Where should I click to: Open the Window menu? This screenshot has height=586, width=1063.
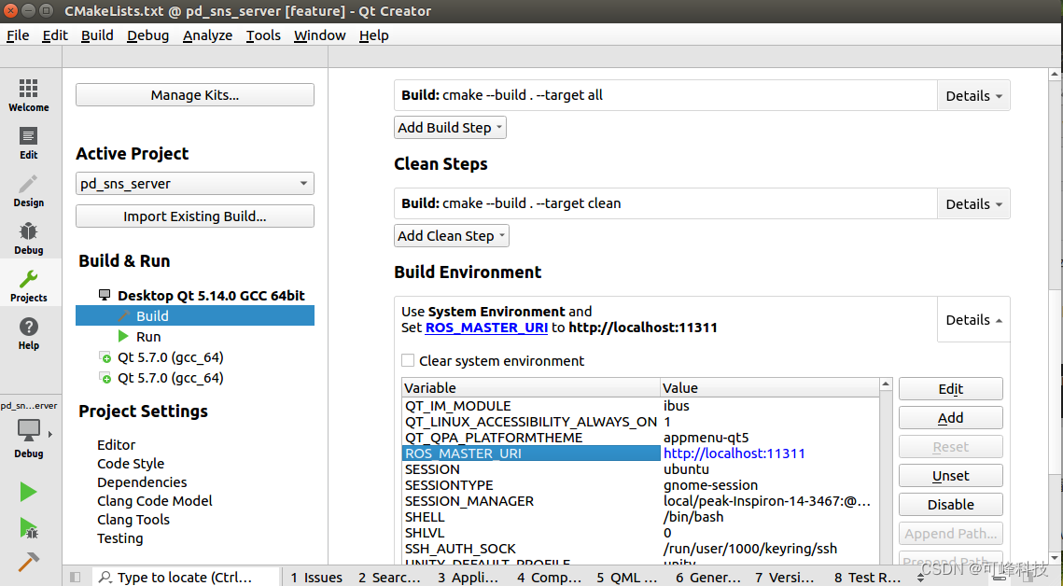point(320,35)
